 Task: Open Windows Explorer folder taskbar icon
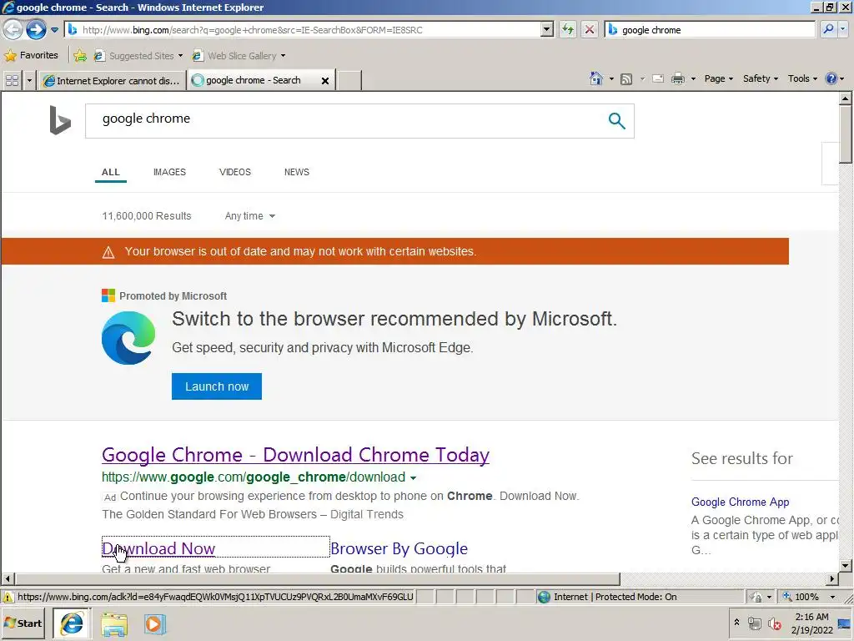click(113, 624)
